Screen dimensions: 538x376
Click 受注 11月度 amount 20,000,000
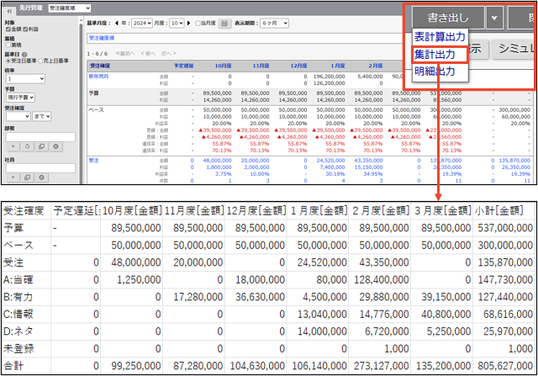[x=255, y=161]
